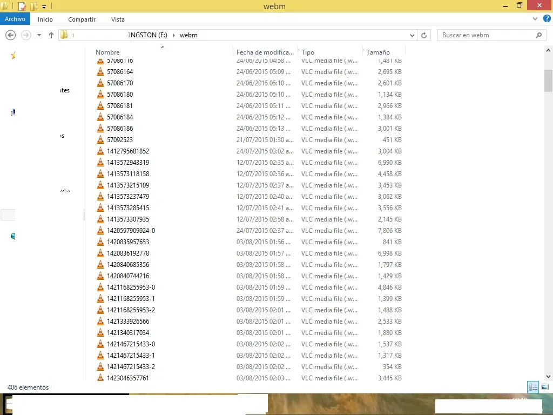Select file name 1421168255953-0
The image size is (553, 415).
coord(131,287)
